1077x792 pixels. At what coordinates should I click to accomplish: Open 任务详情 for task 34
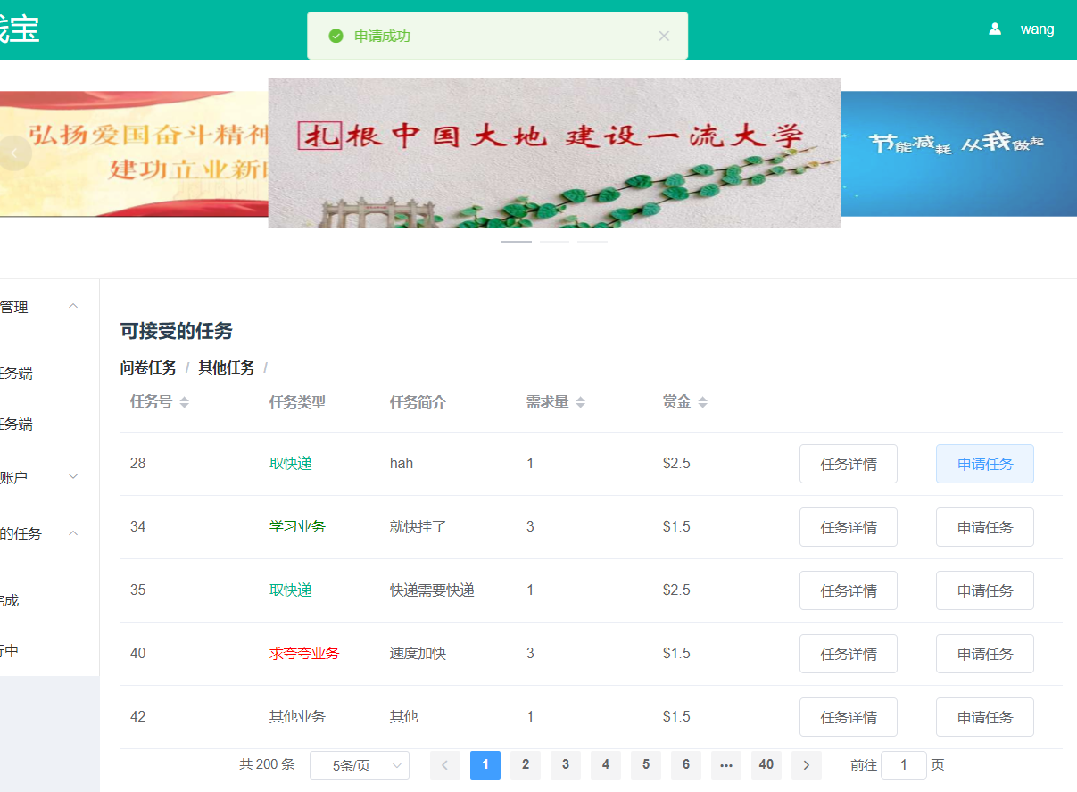tap(848, 527)
